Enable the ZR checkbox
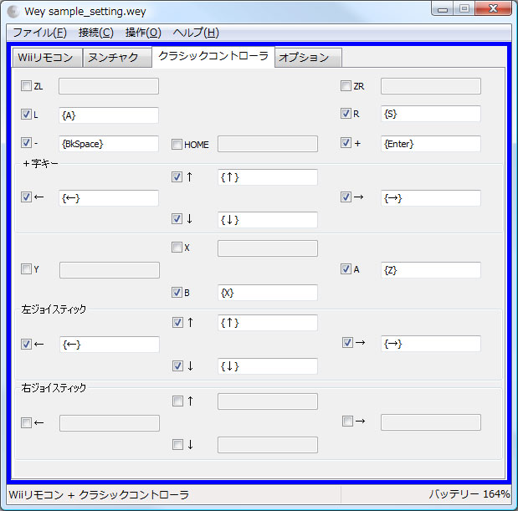The image size is (518, 511). click(x=346, y=86)
